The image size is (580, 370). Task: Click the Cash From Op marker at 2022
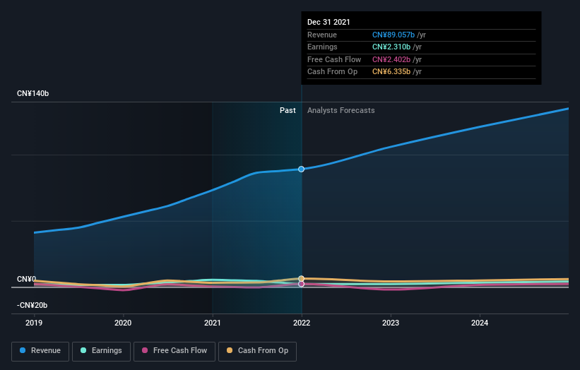tap(302, 278)
